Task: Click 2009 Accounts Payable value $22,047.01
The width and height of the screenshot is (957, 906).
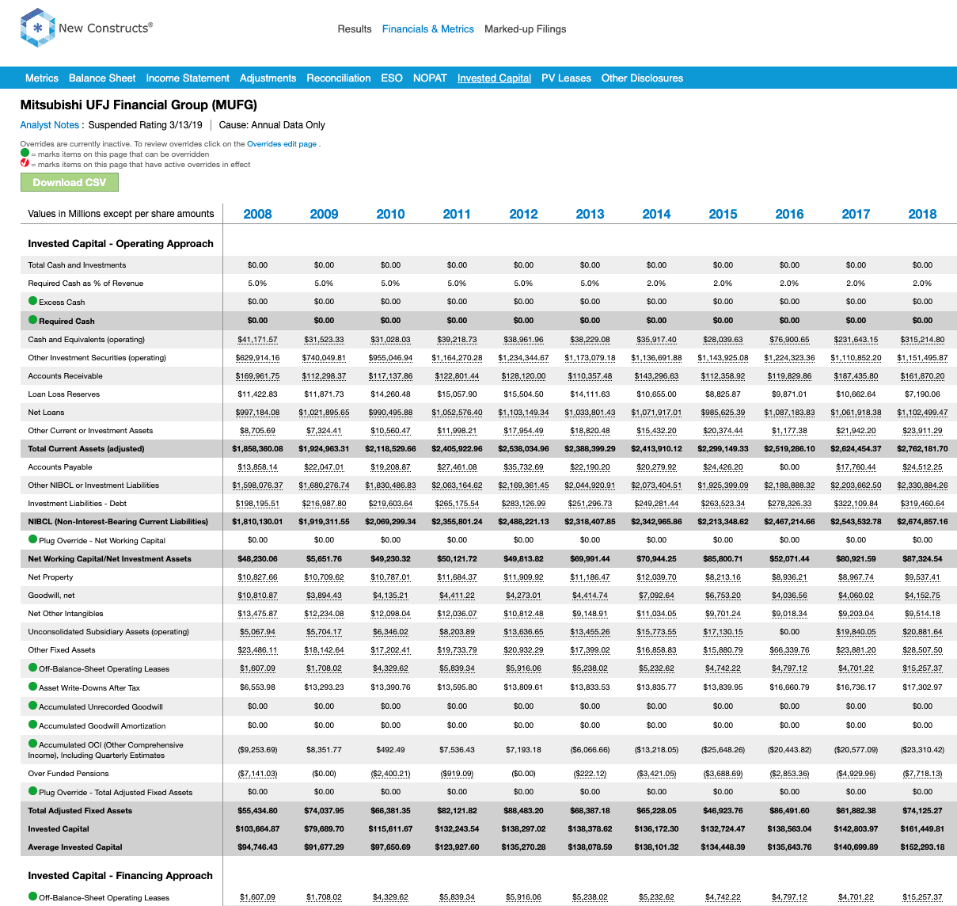Action: pyautogui.click(x=324, y=466)
